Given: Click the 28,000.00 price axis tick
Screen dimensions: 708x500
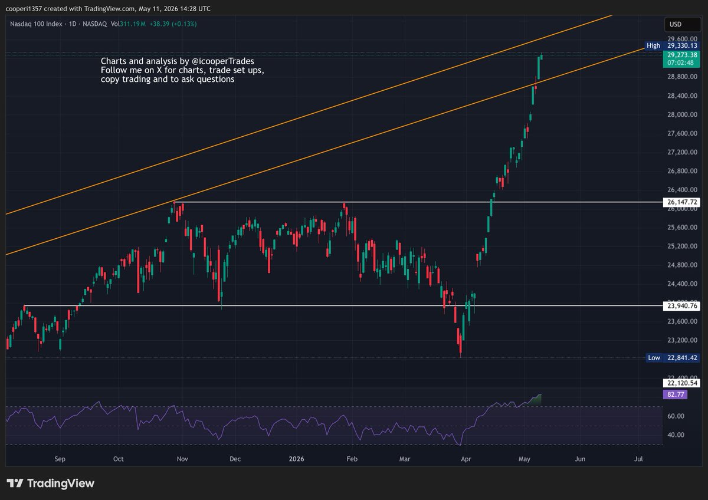Looking at the screenshot, I should (683, 114).
